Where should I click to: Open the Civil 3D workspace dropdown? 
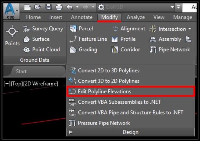(x=136, y=7)
